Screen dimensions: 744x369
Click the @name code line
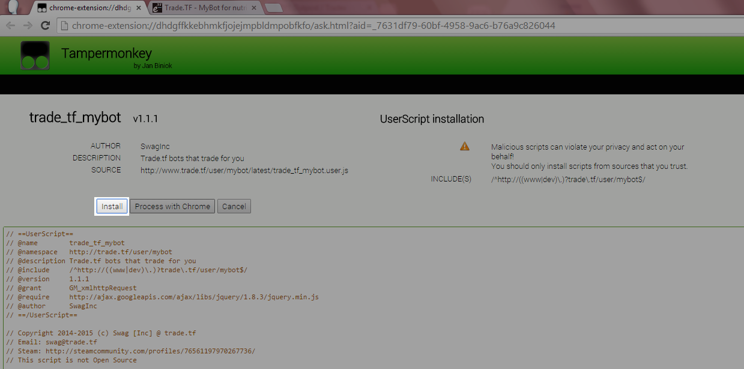pos(65,243)
